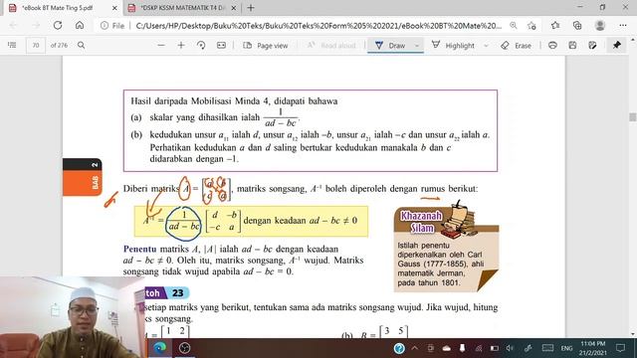The width and height of the screenshot is (637, 358).
Task: Refresh the current page
Action: coord(58,26)
